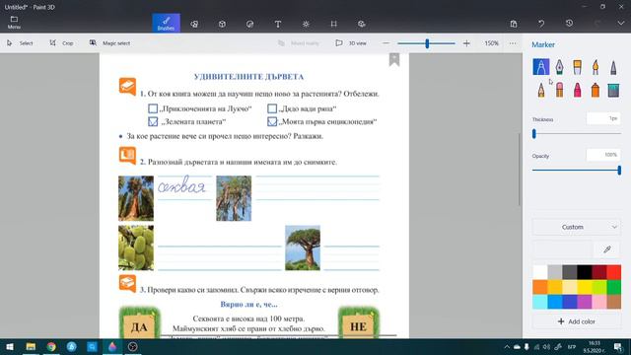Check the „Дядо вади ряпа" checkbox
The height and width of the screenshot is (355, 631).
[272, 108]
